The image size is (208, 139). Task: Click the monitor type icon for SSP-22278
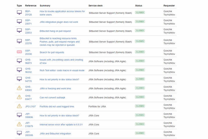[19, 41]
